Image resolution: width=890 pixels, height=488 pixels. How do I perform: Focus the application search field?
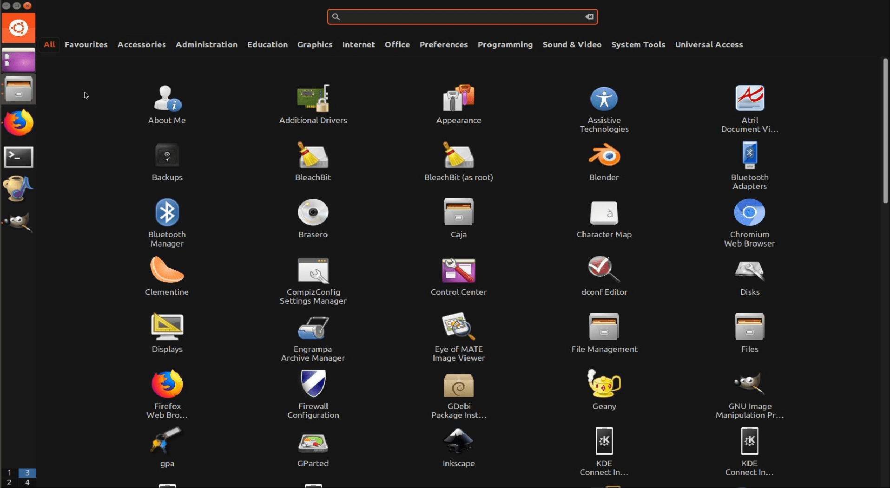[462, 17]
